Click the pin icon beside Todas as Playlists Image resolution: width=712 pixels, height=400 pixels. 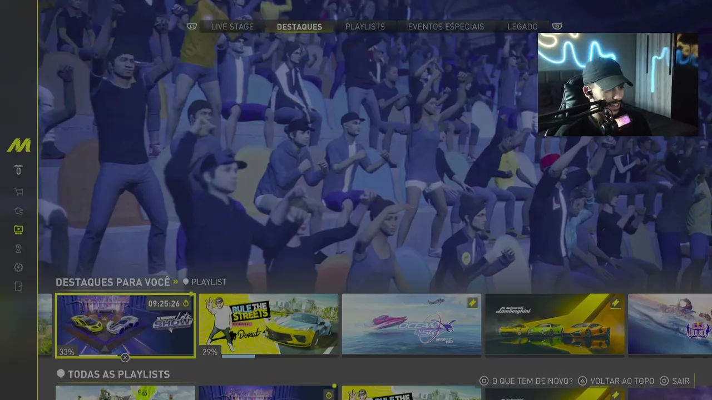61,374
